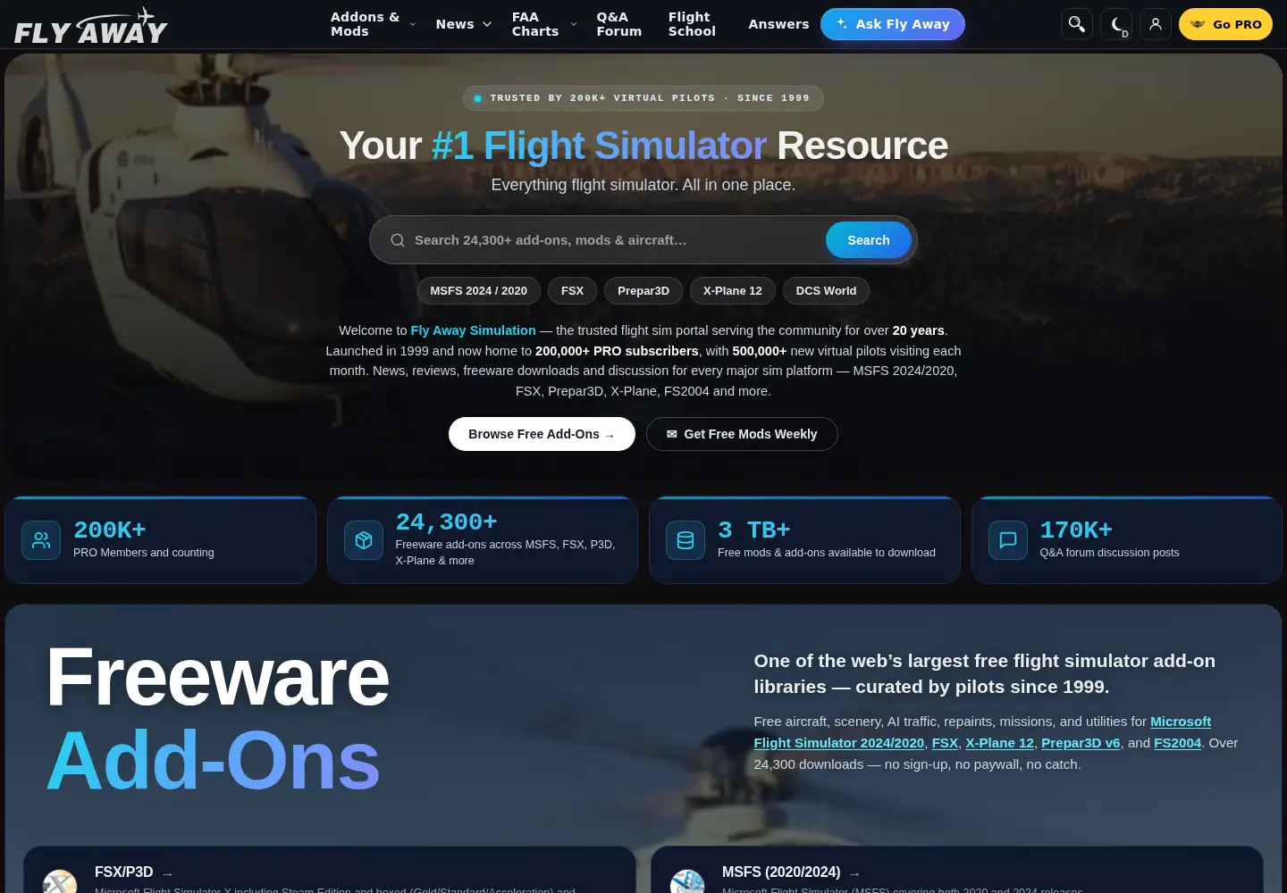This screenshot has width=1287, height=893.
Task: Click the blue Search button
Action: pyautogui.click(x=869, y=240)
